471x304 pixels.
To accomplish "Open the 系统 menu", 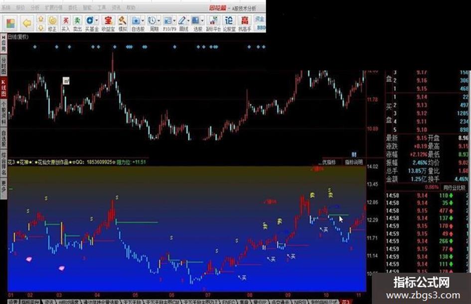I will tap(6, 7).
